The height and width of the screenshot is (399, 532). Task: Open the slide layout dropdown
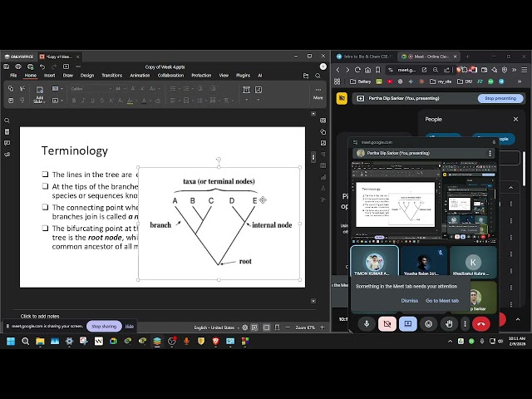(57, 89)
